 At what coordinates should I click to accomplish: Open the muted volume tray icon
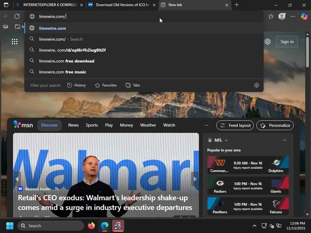pyautogui.click(x=272, y=226)
